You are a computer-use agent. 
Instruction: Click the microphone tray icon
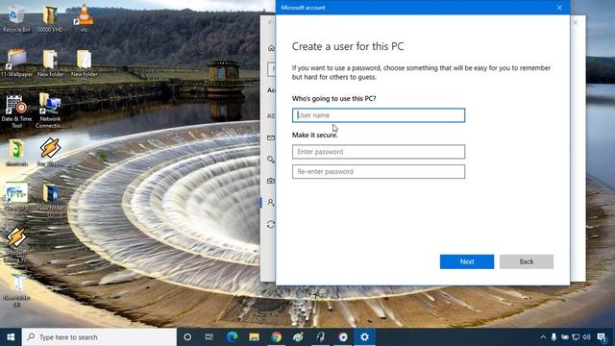coord(553,337)
